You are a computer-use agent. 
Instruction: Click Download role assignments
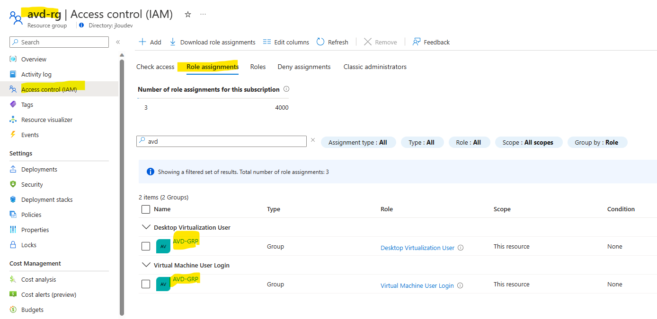point(212,42)
